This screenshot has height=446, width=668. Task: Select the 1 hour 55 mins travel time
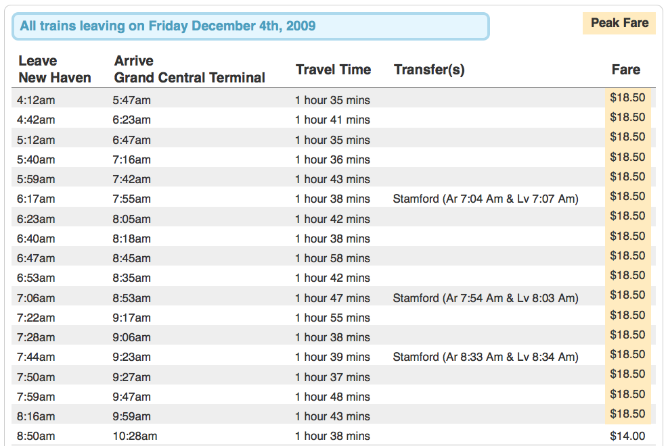point(332,318)
